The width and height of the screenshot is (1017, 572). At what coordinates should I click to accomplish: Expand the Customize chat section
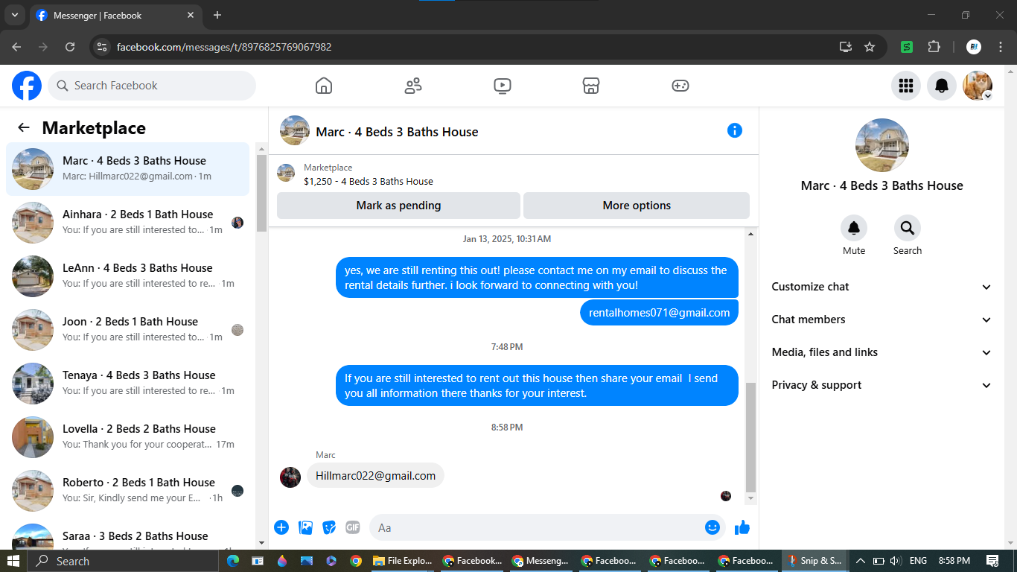click(x=881, y=287)
